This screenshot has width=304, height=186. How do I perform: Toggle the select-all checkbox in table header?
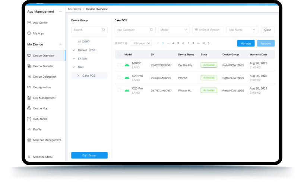tap(119, 54)
